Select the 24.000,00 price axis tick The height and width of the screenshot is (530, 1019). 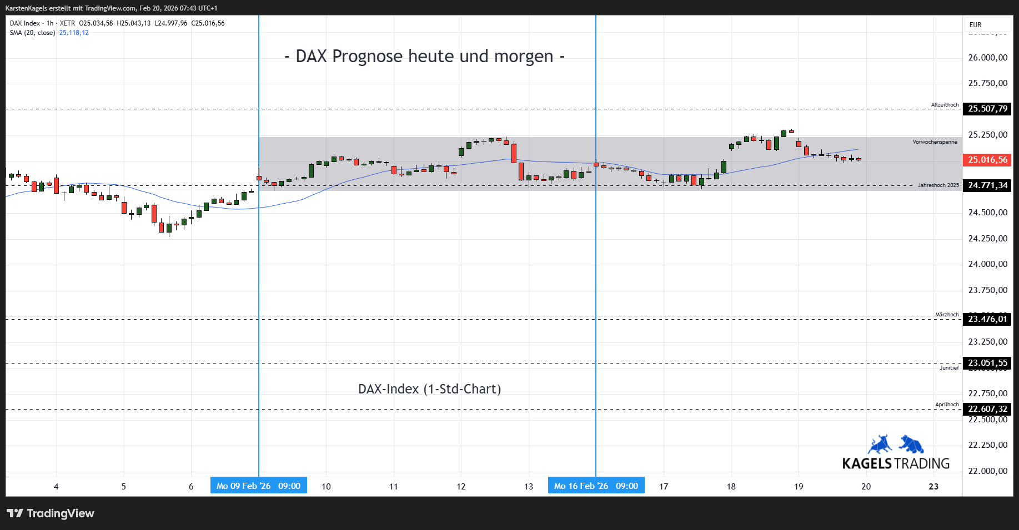(x=987, y=264)
